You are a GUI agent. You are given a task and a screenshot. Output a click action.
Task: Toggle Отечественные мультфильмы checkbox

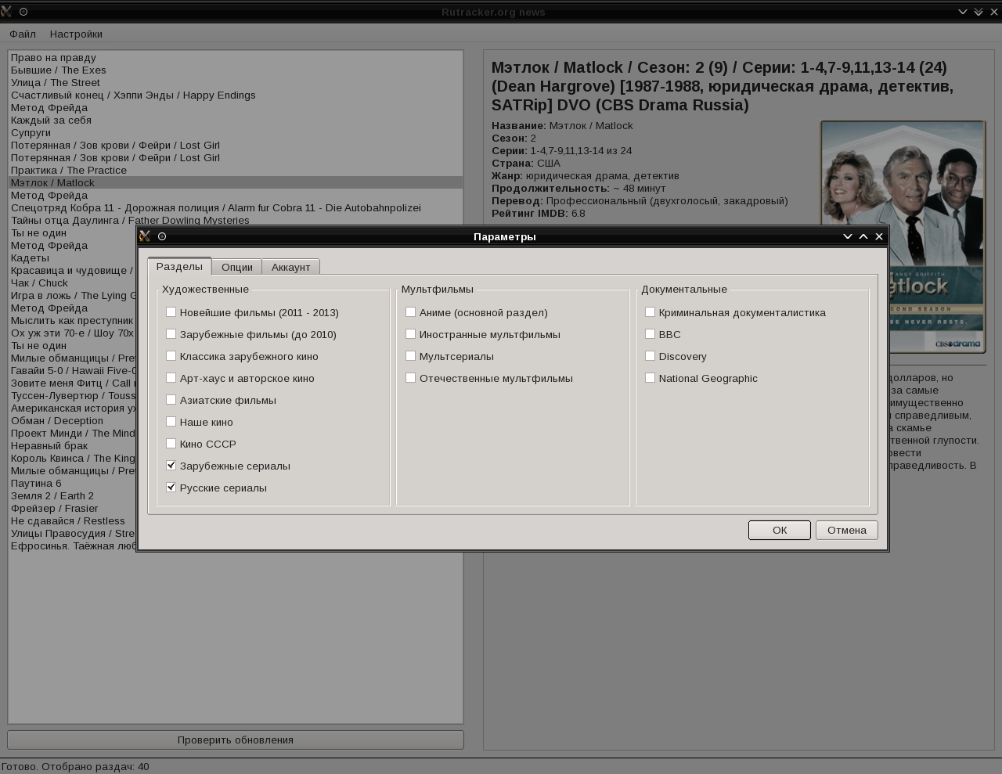click(410, 377)
